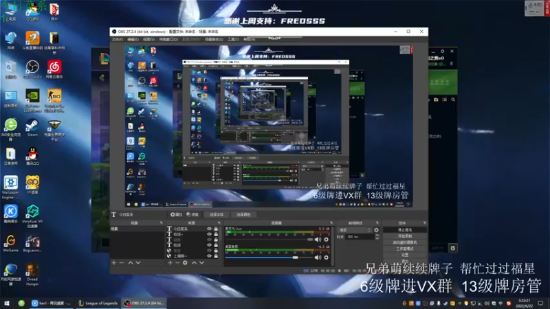Open the WeGame desktop shortcut
The image size is (550, 309).
click(11, 243)
